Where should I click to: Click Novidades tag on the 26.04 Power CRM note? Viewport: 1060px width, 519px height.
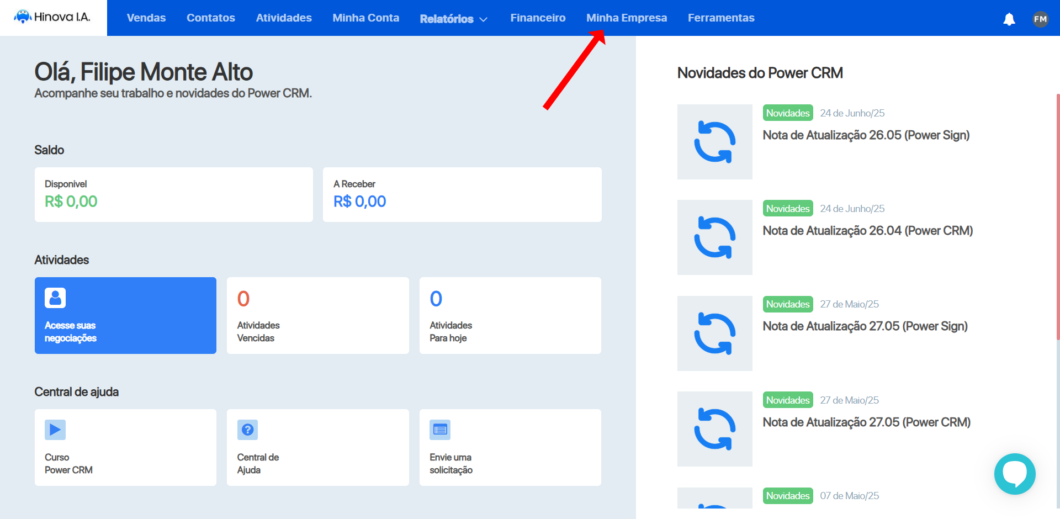788,208
